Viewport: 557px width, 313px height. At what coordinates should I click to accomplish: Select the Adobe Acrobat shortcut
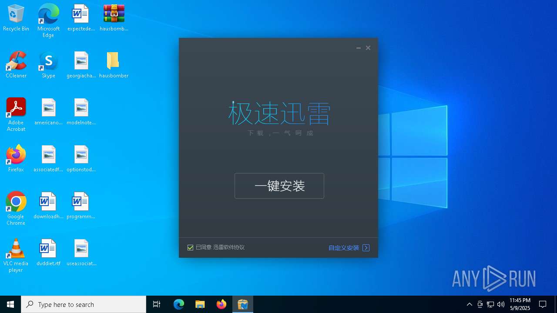(16, 115)
